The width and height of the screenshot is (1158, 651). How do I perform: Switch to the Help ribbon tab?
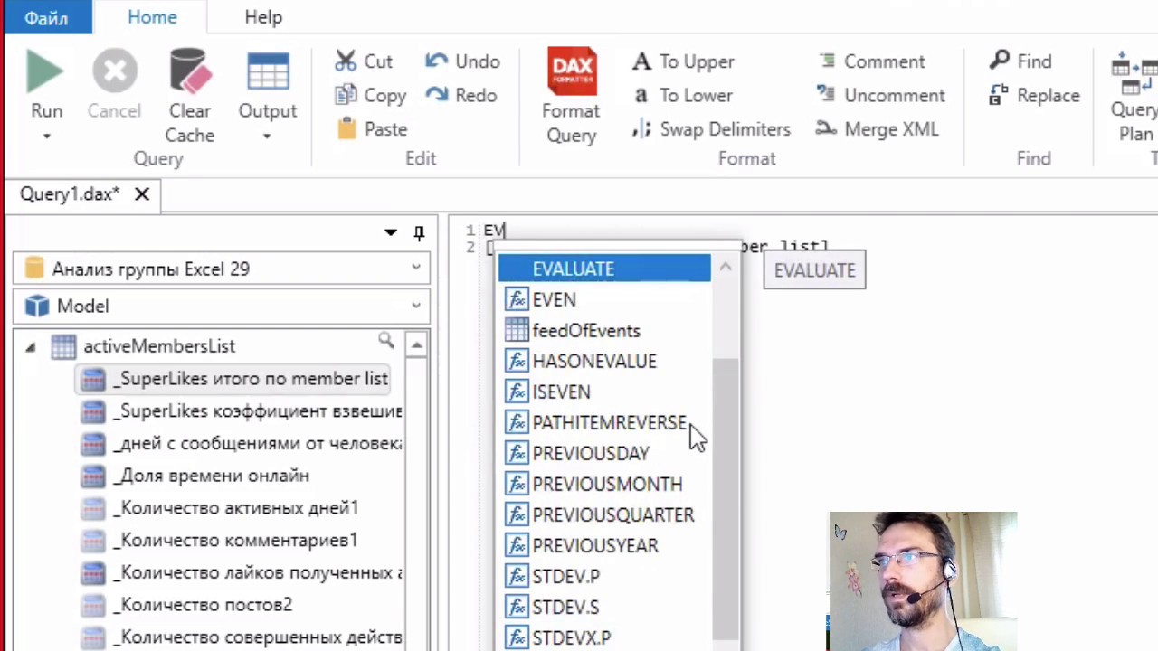263,17
